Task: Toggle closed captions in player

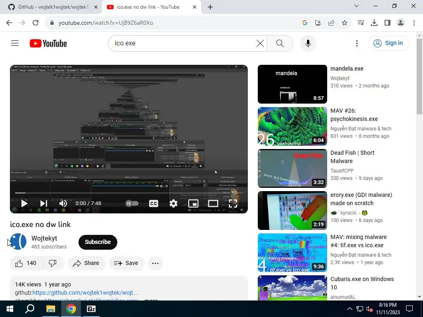Action: point(154,203)
